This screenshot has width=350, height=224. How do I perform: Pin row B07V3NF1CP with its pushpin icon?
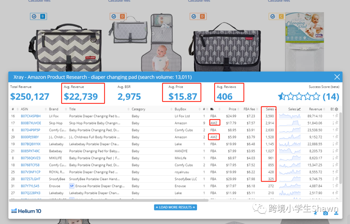coord(336,172)
